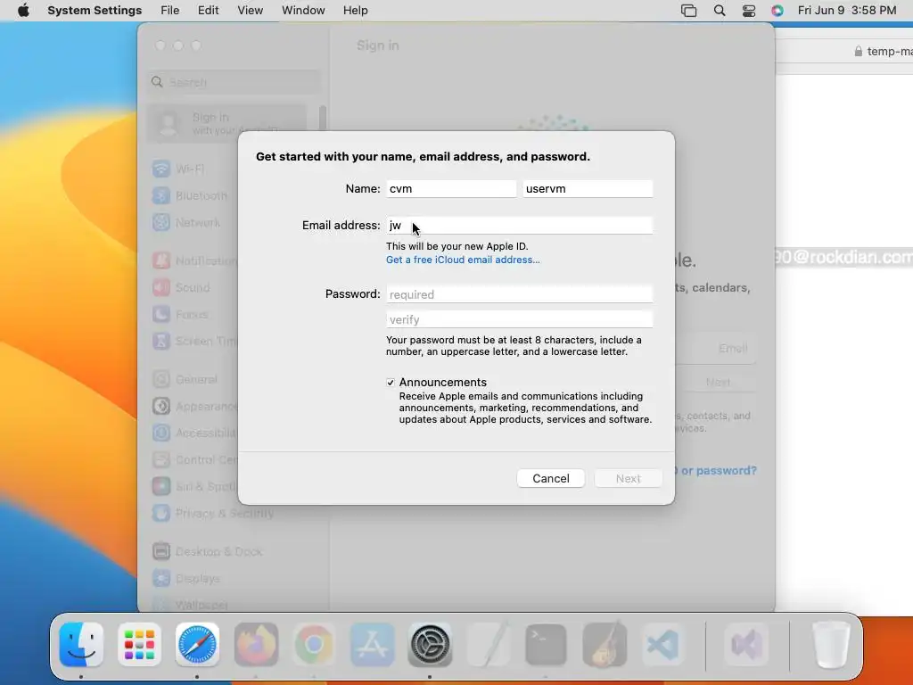
Task: Launch GarageBand from the Dock
Action: click(605, 645)
